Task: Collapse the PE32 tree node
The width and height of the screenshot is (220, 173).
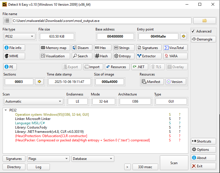Action: pyautogui.click(x=6, y=110)
